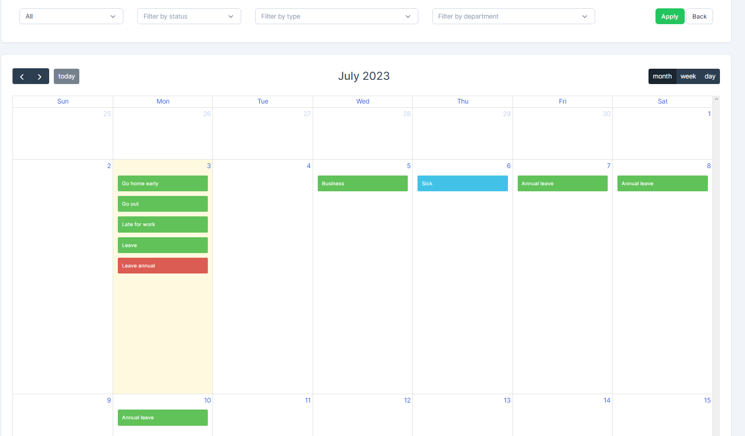Expand the Filter by status dropdown
This screenshot has height=436, width=745.
point(189,16)
